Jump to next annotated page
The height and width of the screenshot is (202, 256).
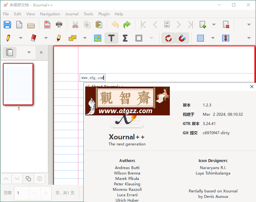(x=167, y=25)
